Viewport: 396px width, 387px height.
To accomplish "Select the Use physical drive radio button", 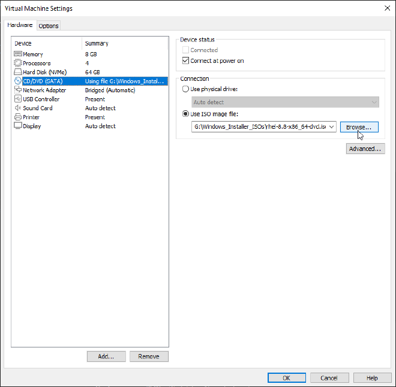I will (185, 89).
